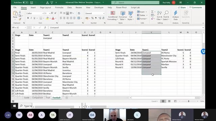
Task: Expand the formula bar chevron
Action: click(x=203, y=28)
